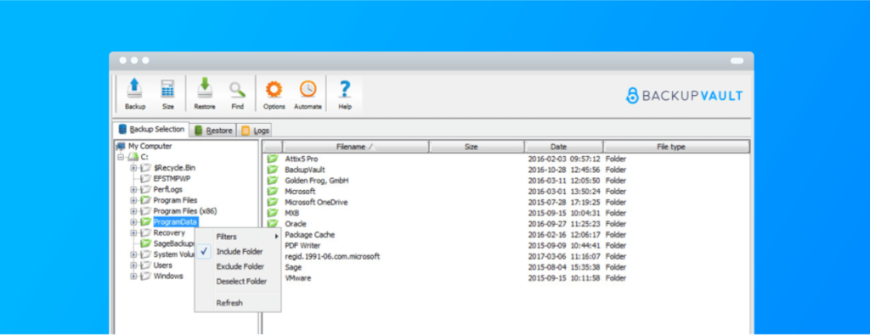Select the ProgramData tree folder
The image size is (870, 335).
pos(175,222)
